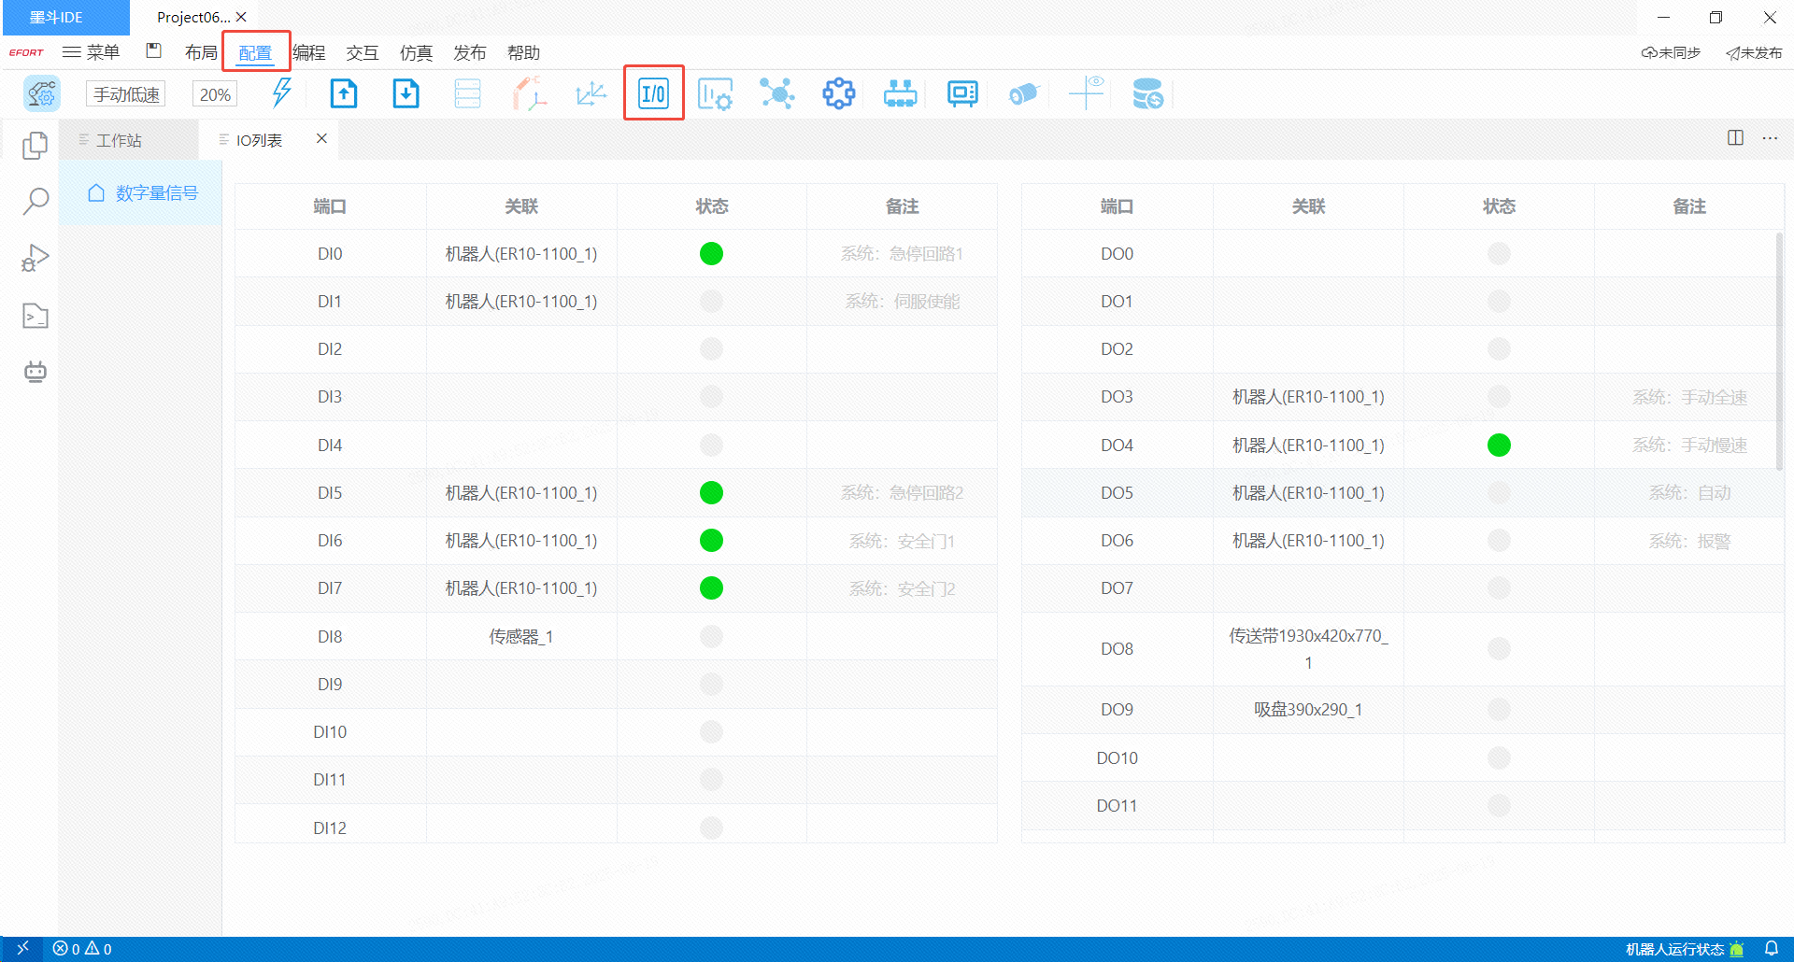Open the I/O list toolbar icon

[x=653, y=93]
